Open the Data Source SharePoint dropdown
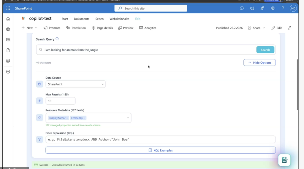 pyautogui.click(x=75, y=84)
